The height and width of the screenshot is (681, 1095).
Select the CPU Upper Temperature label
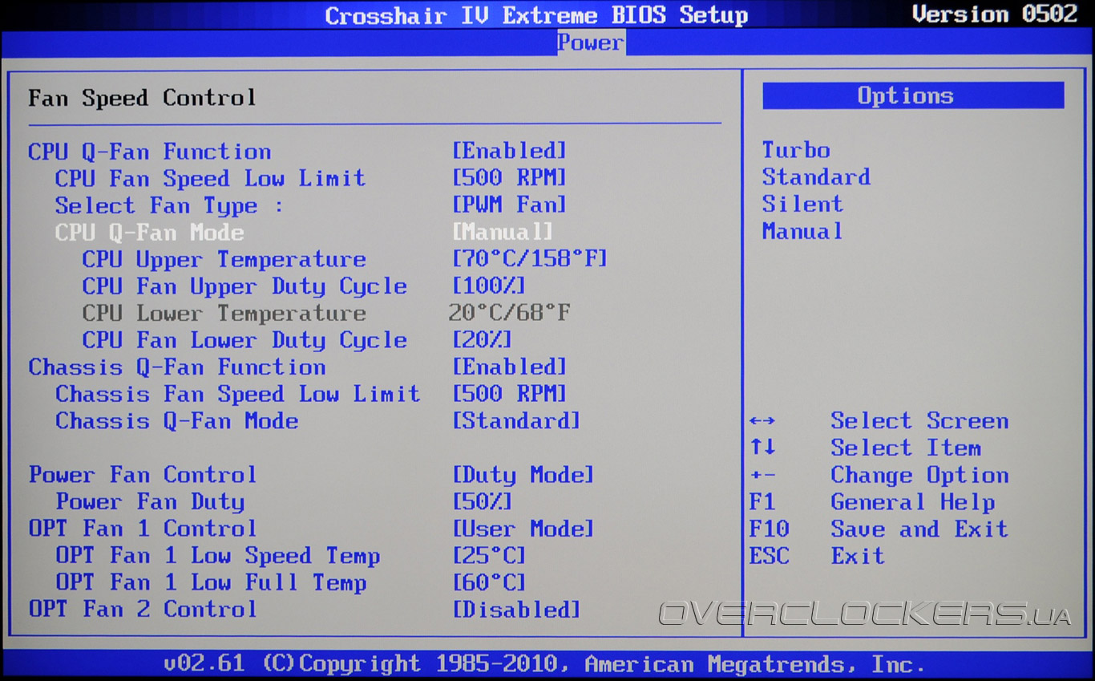coord(224,259)
